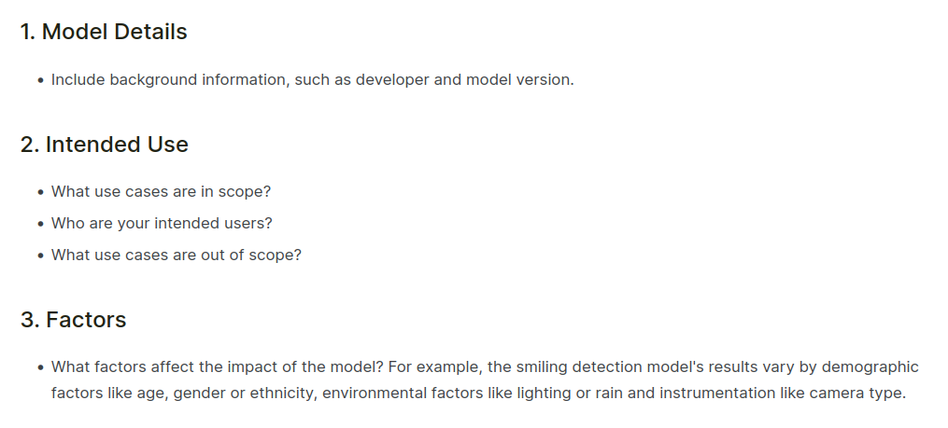
Task: Click the word "demographic" in Factors
Action: click(873, 367)
